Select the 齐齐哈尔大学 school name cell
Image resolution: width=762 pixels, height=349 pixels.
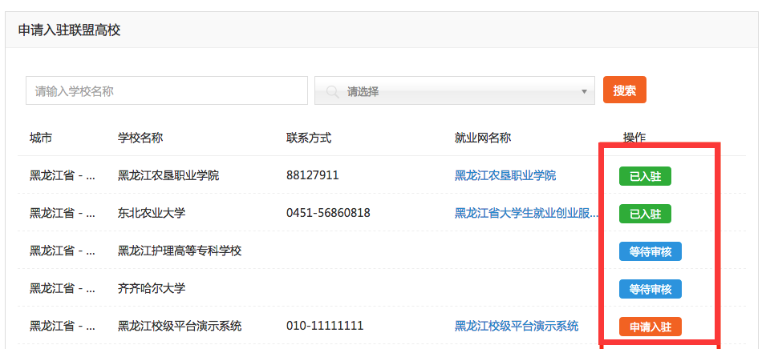click(x=152, y=288)
